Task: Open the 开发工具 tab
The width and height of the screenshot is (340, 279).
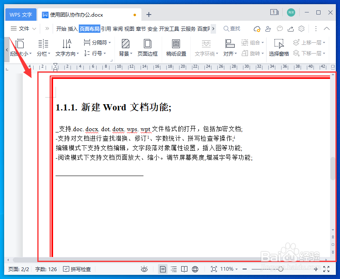Action: point(169,29)
